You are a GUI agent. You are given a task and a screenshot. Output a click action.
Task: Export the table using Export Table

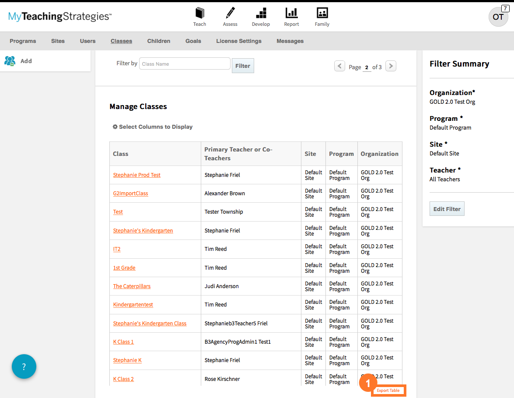(388, 390)
